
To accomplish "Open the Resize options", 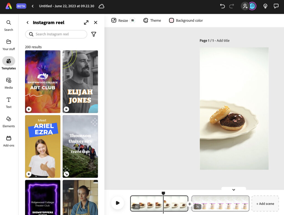I will [x=120, y=20].
